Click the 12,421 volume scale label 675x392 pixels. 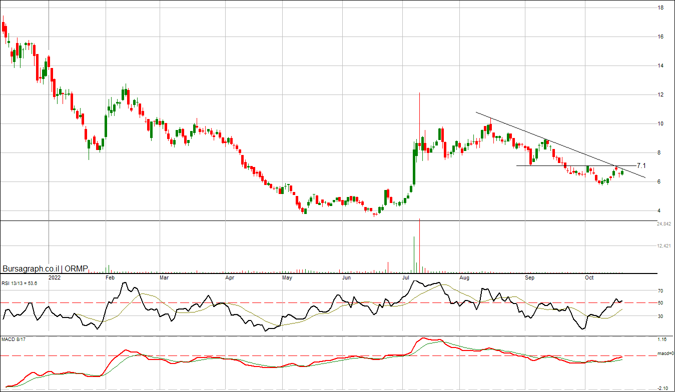(663, 246)
